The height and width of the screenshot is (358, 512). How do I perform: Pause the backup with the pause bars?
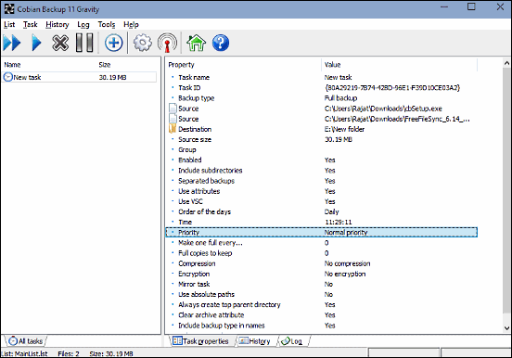point(84,43)
